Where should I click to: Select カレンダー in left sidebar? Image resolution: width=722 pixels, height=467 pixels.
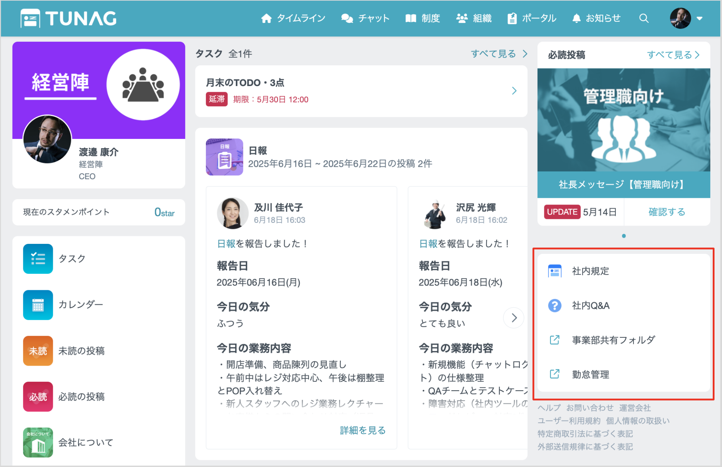(x=98, y=305)
